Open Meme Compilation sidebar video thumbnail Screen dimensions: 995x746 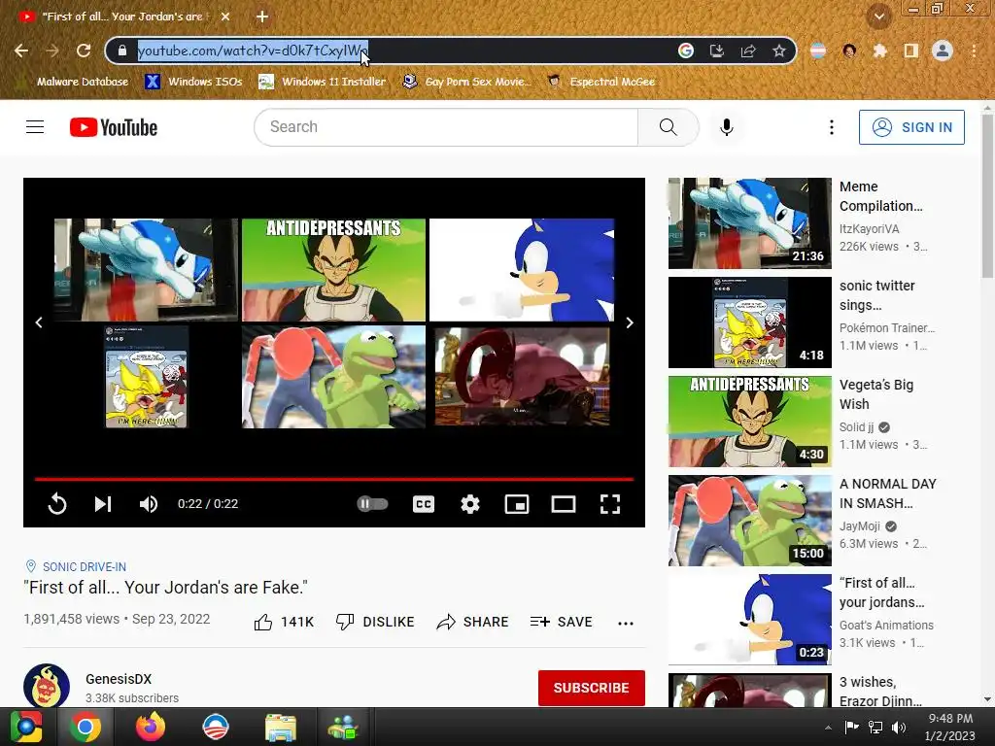749,223
